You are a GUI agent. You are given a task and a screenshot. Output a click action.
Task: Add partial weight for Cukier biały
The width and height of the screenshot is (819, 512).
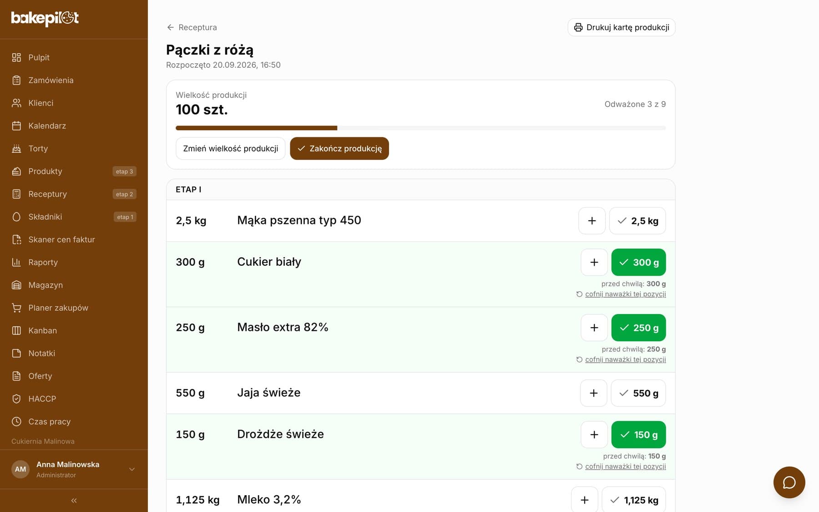click(594, 262)
